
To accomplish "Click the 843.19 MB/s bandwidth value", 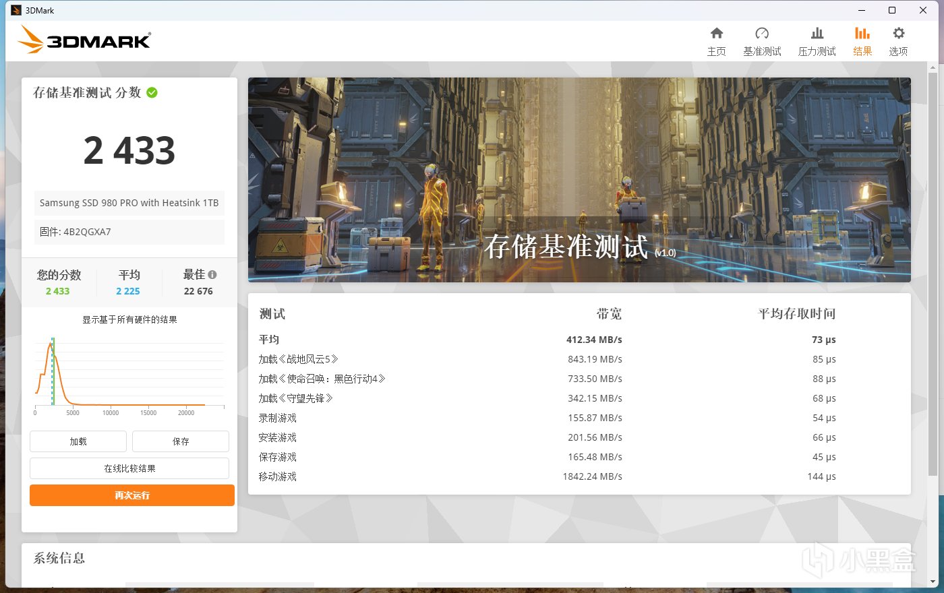I will point(595,359).
